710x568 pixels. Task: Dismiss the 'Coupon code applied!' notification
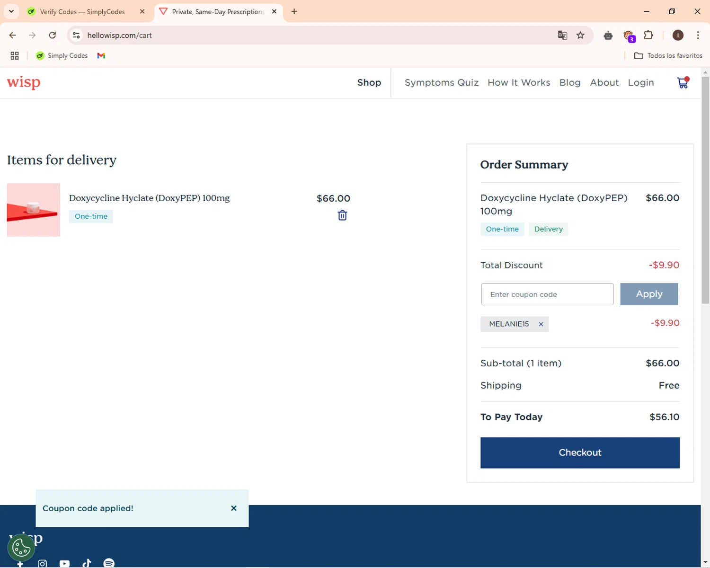point(233,508)
